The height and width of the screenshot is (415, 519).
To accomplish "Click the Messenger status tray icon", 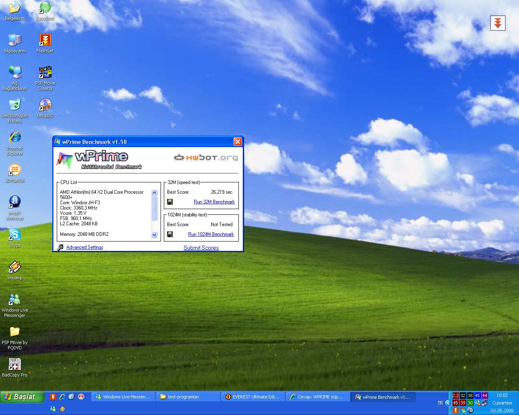I will coord(478,403).
